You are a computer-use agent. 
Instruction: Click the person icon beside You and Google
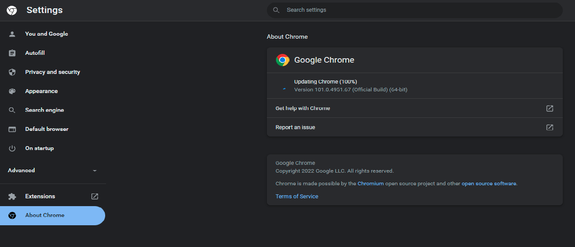pyautogui.click(x=12, y=34)
